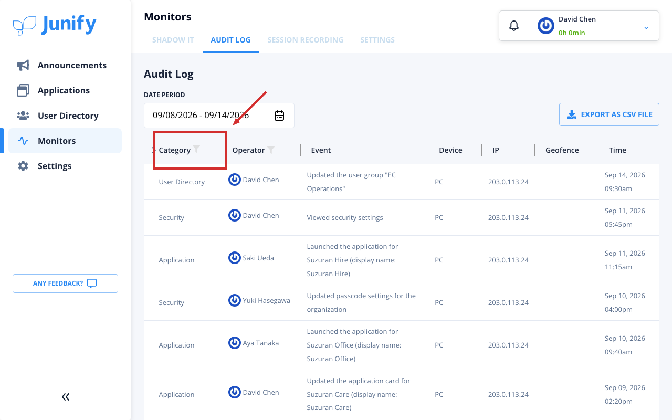Open User Directory in sidebar
The image size is (672, 420).
[65, 115]
